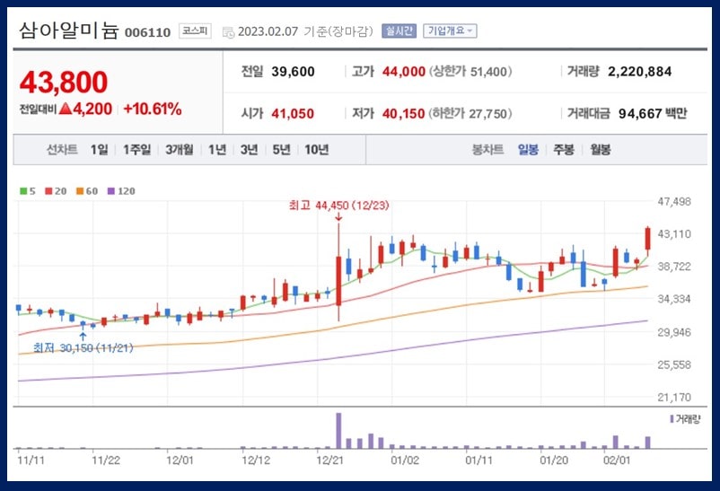Click the 거래대금 value 94,667 백만
Screen dimensions: 720x491
click(x=653, y=113)
